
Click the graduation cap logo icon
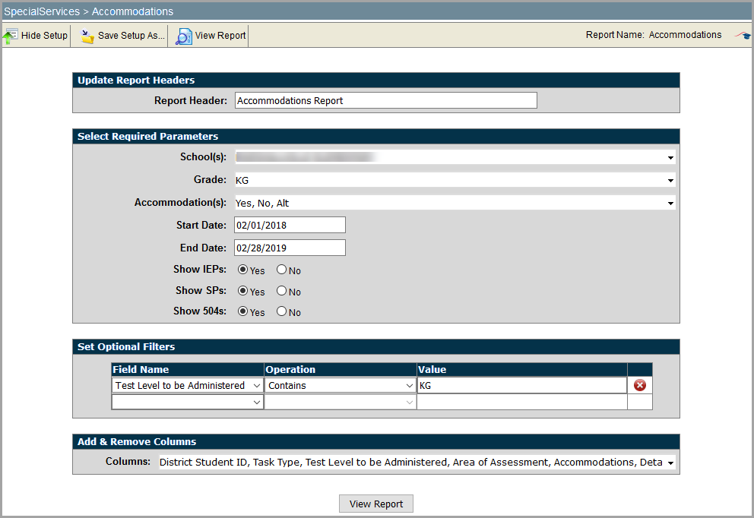click(x=743, y=35)
